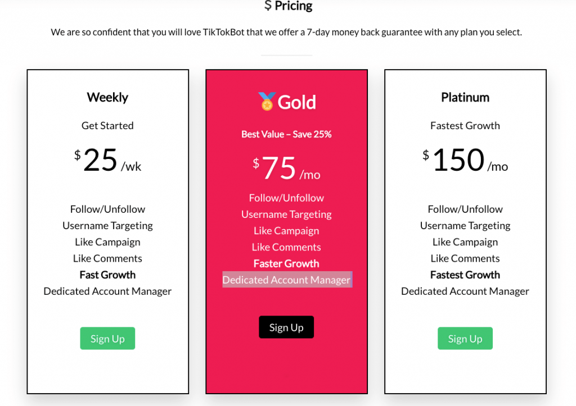576x406 pixels.
Task: Click the Get Started subtitle
Action: click(x=107, y=126)
